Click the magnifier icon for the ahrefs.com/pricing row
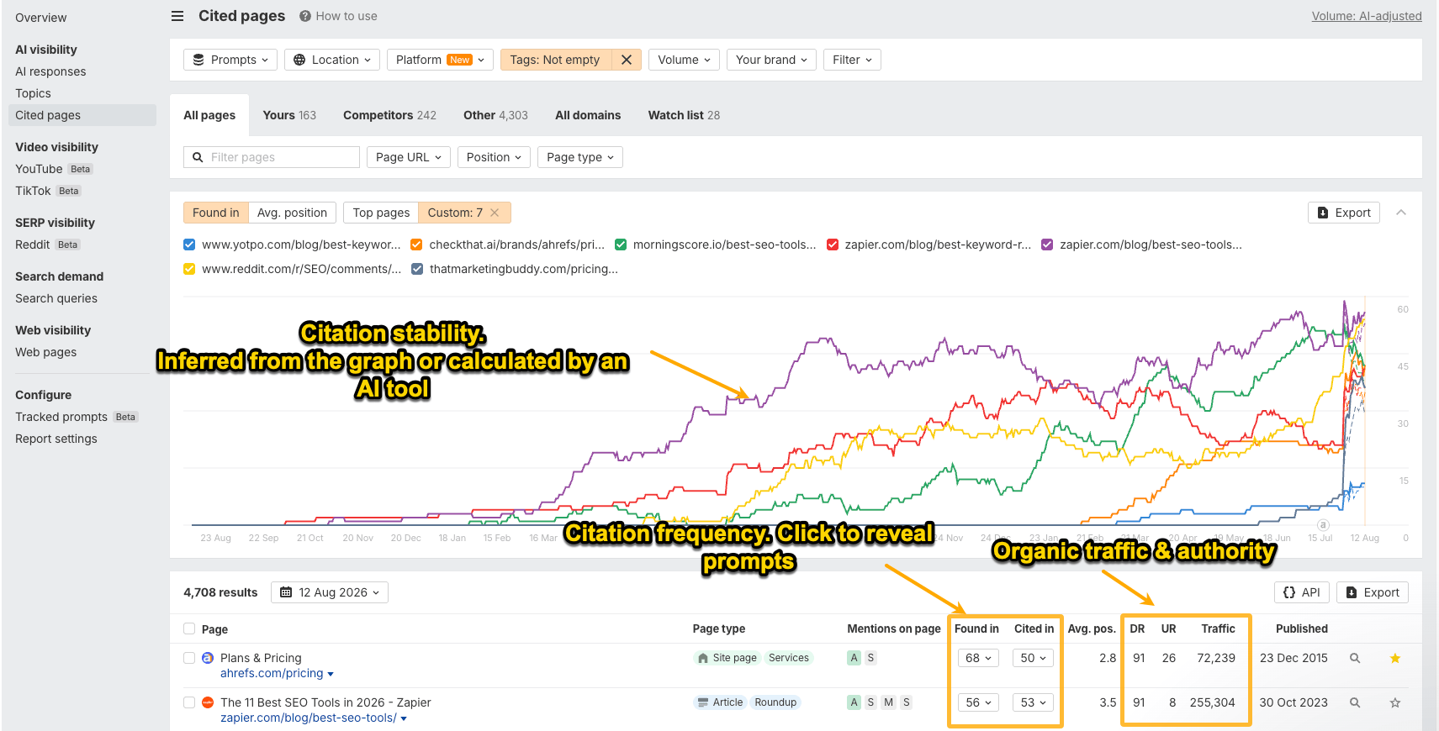This screenshot has width=1439, height=731. [1355, 658]
